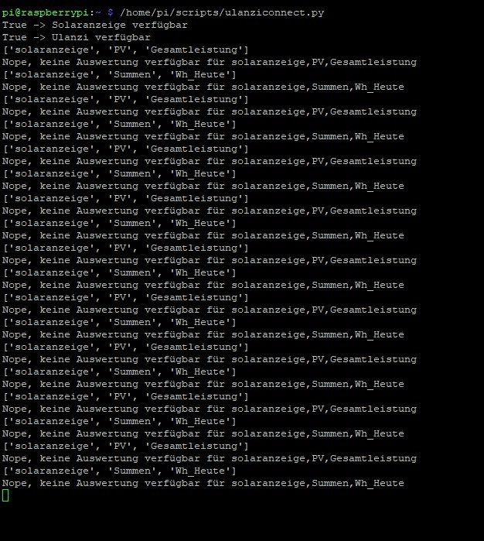The image size is (484, 541).
Task: Click the first 'Wh_Heute' list line
Action: 119,75
